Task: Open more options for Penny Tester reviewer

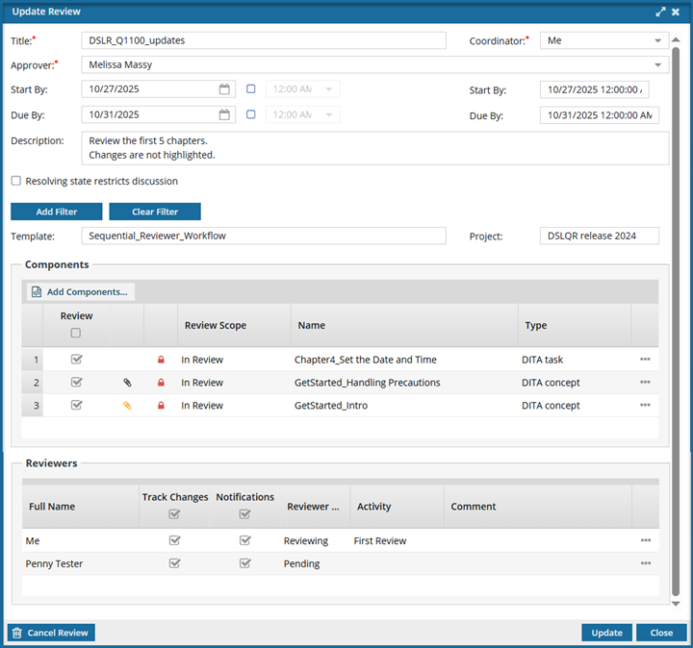Action: pyautogui.click(x=645, y=563)
